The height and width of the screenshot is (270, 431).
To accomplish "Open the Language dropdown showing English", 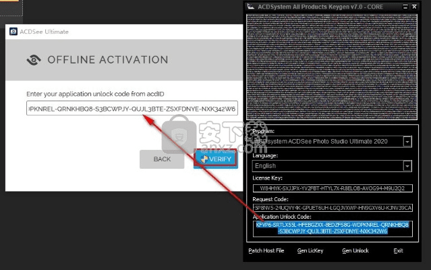I will point(331,166).
